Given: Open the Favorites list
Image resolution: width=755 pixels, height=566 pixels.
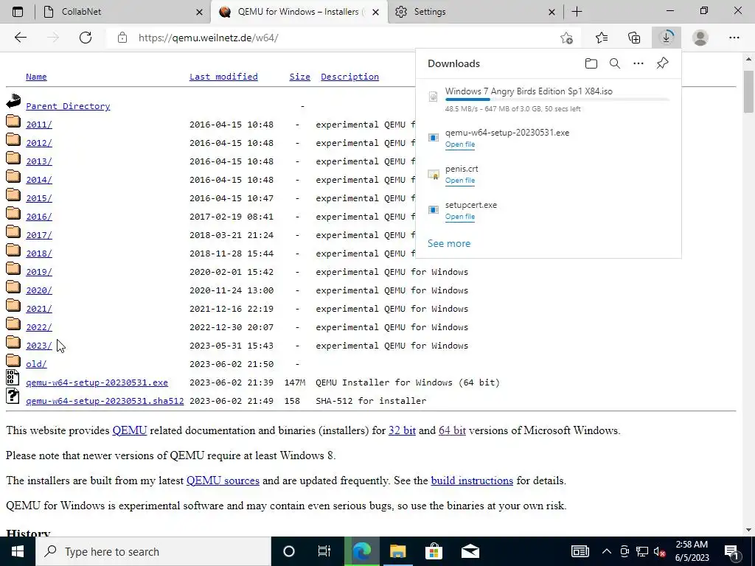Looking at the screenshot, I should [602, 38].
